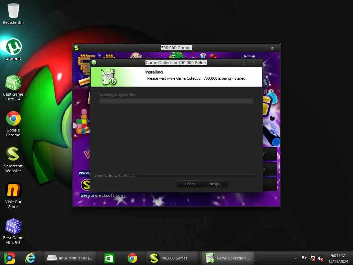Open Best Game Hits 5-6 shortcut

click(13, 232)
